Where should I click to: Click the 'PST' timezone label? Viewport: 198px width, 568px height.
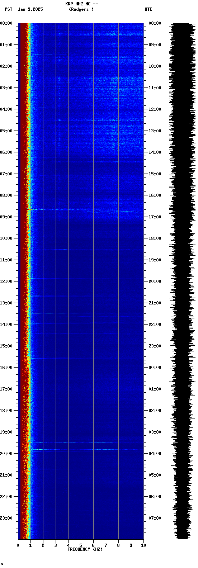[x=9, y=9]
